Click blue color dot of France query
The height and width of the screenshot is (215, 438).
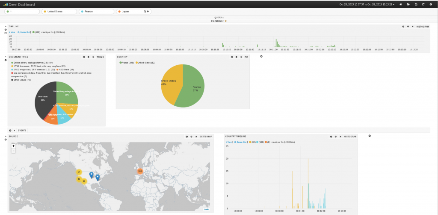pos(83,12)
